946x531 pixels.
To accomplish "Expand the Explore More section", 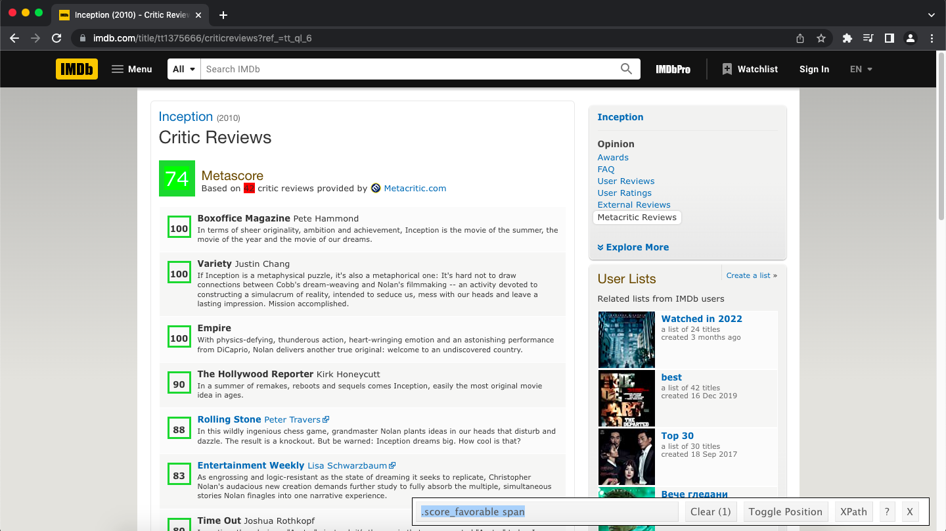I will [633, 247].
